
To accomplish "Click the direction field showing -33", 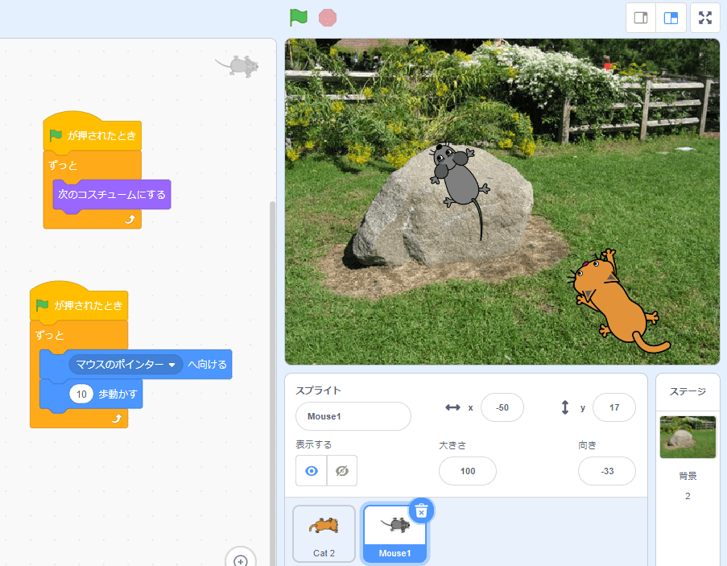I will pyautogui.click(x=607, y=471).
